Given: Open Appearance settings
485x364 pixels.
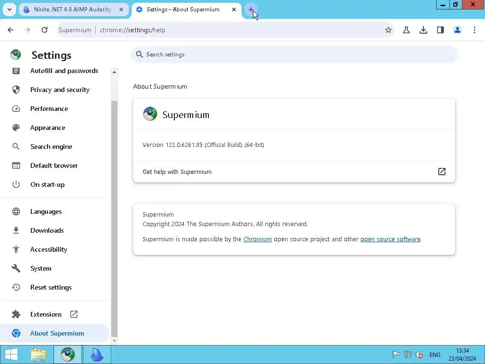Looking at the screenshot, I should click(x=55, y=127).
